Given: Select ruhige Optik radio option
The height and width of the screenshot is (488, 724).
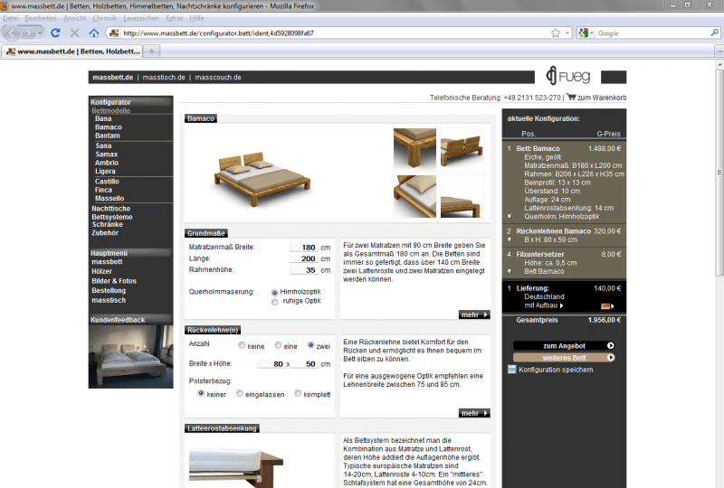Looking at the screenshot, I should [x=275, y=302].
